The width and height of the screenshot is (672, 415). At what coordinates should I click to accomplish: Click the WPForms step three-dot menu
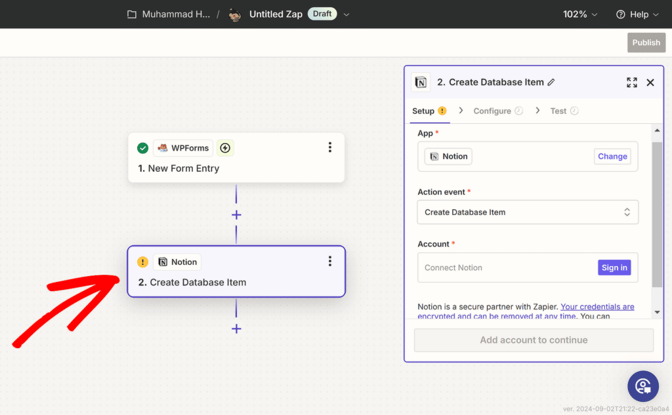(x=330, y=148)
